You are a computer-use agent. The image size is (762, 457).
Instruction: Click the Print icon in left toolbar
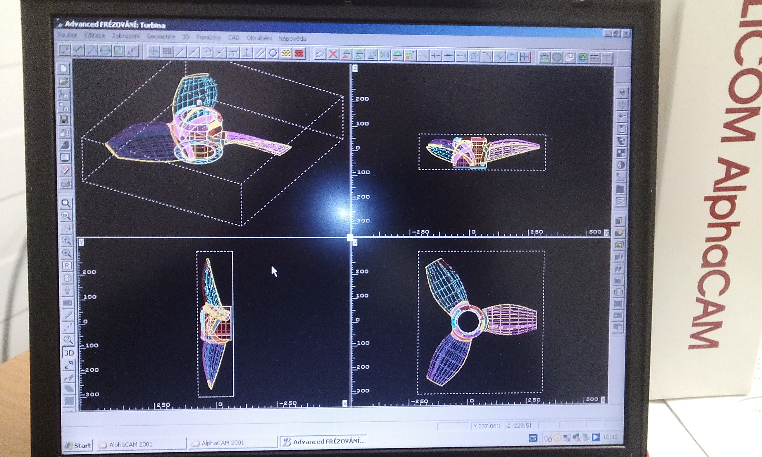tap(65, 184)
